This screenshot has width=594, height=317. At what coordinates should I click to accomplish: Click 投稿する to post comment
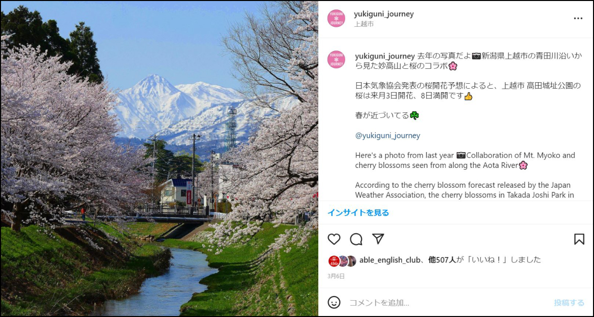click(x=569, y=302)
